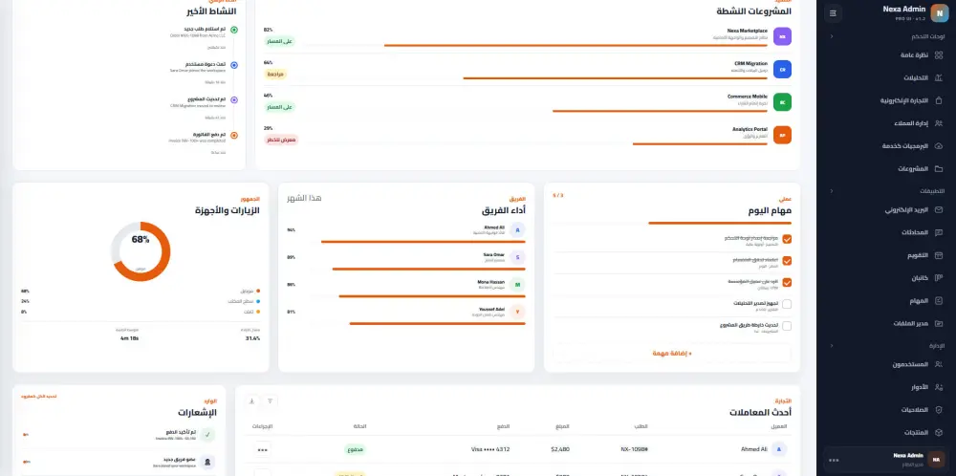This screenshot has width=956, height=476.
Task: Click the person icon of عضو فريق جديد notification
Action: coord(207,462)
